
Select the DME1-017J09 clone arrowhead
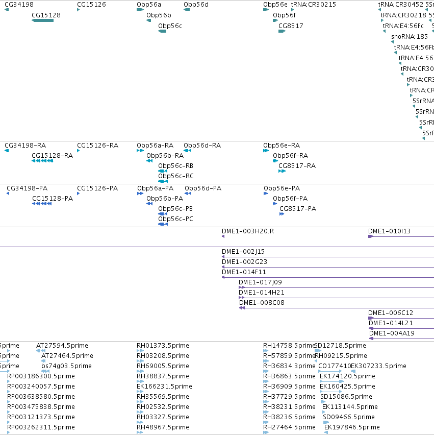(x=241, y=287)
